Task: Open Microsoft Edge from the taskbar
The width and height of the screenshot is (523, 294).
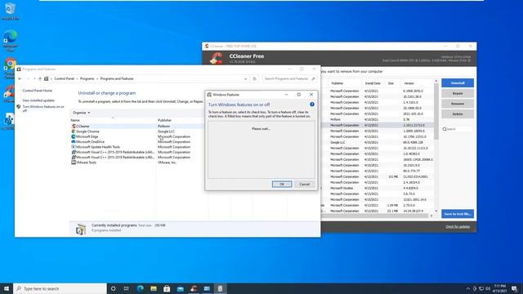Action: pos(140,288)
